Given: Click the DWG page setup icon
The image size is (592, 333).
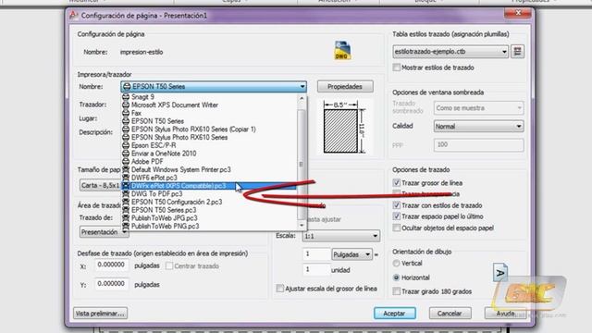Looking at the screenshot, I should [x=342, y=50].
